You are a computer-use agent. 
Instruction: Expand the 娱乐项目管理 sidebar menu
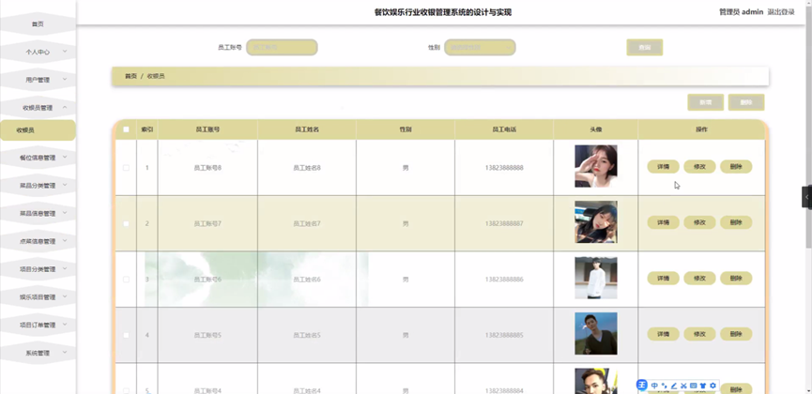pos(38,297)
